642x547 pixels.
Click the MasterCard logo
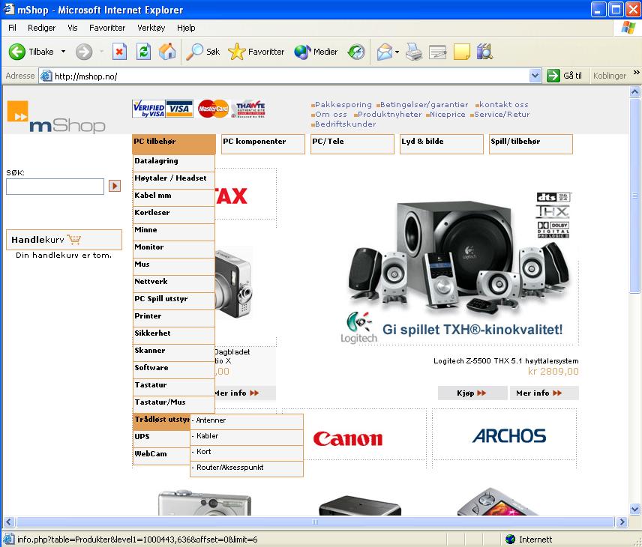(x=213, y=109)
